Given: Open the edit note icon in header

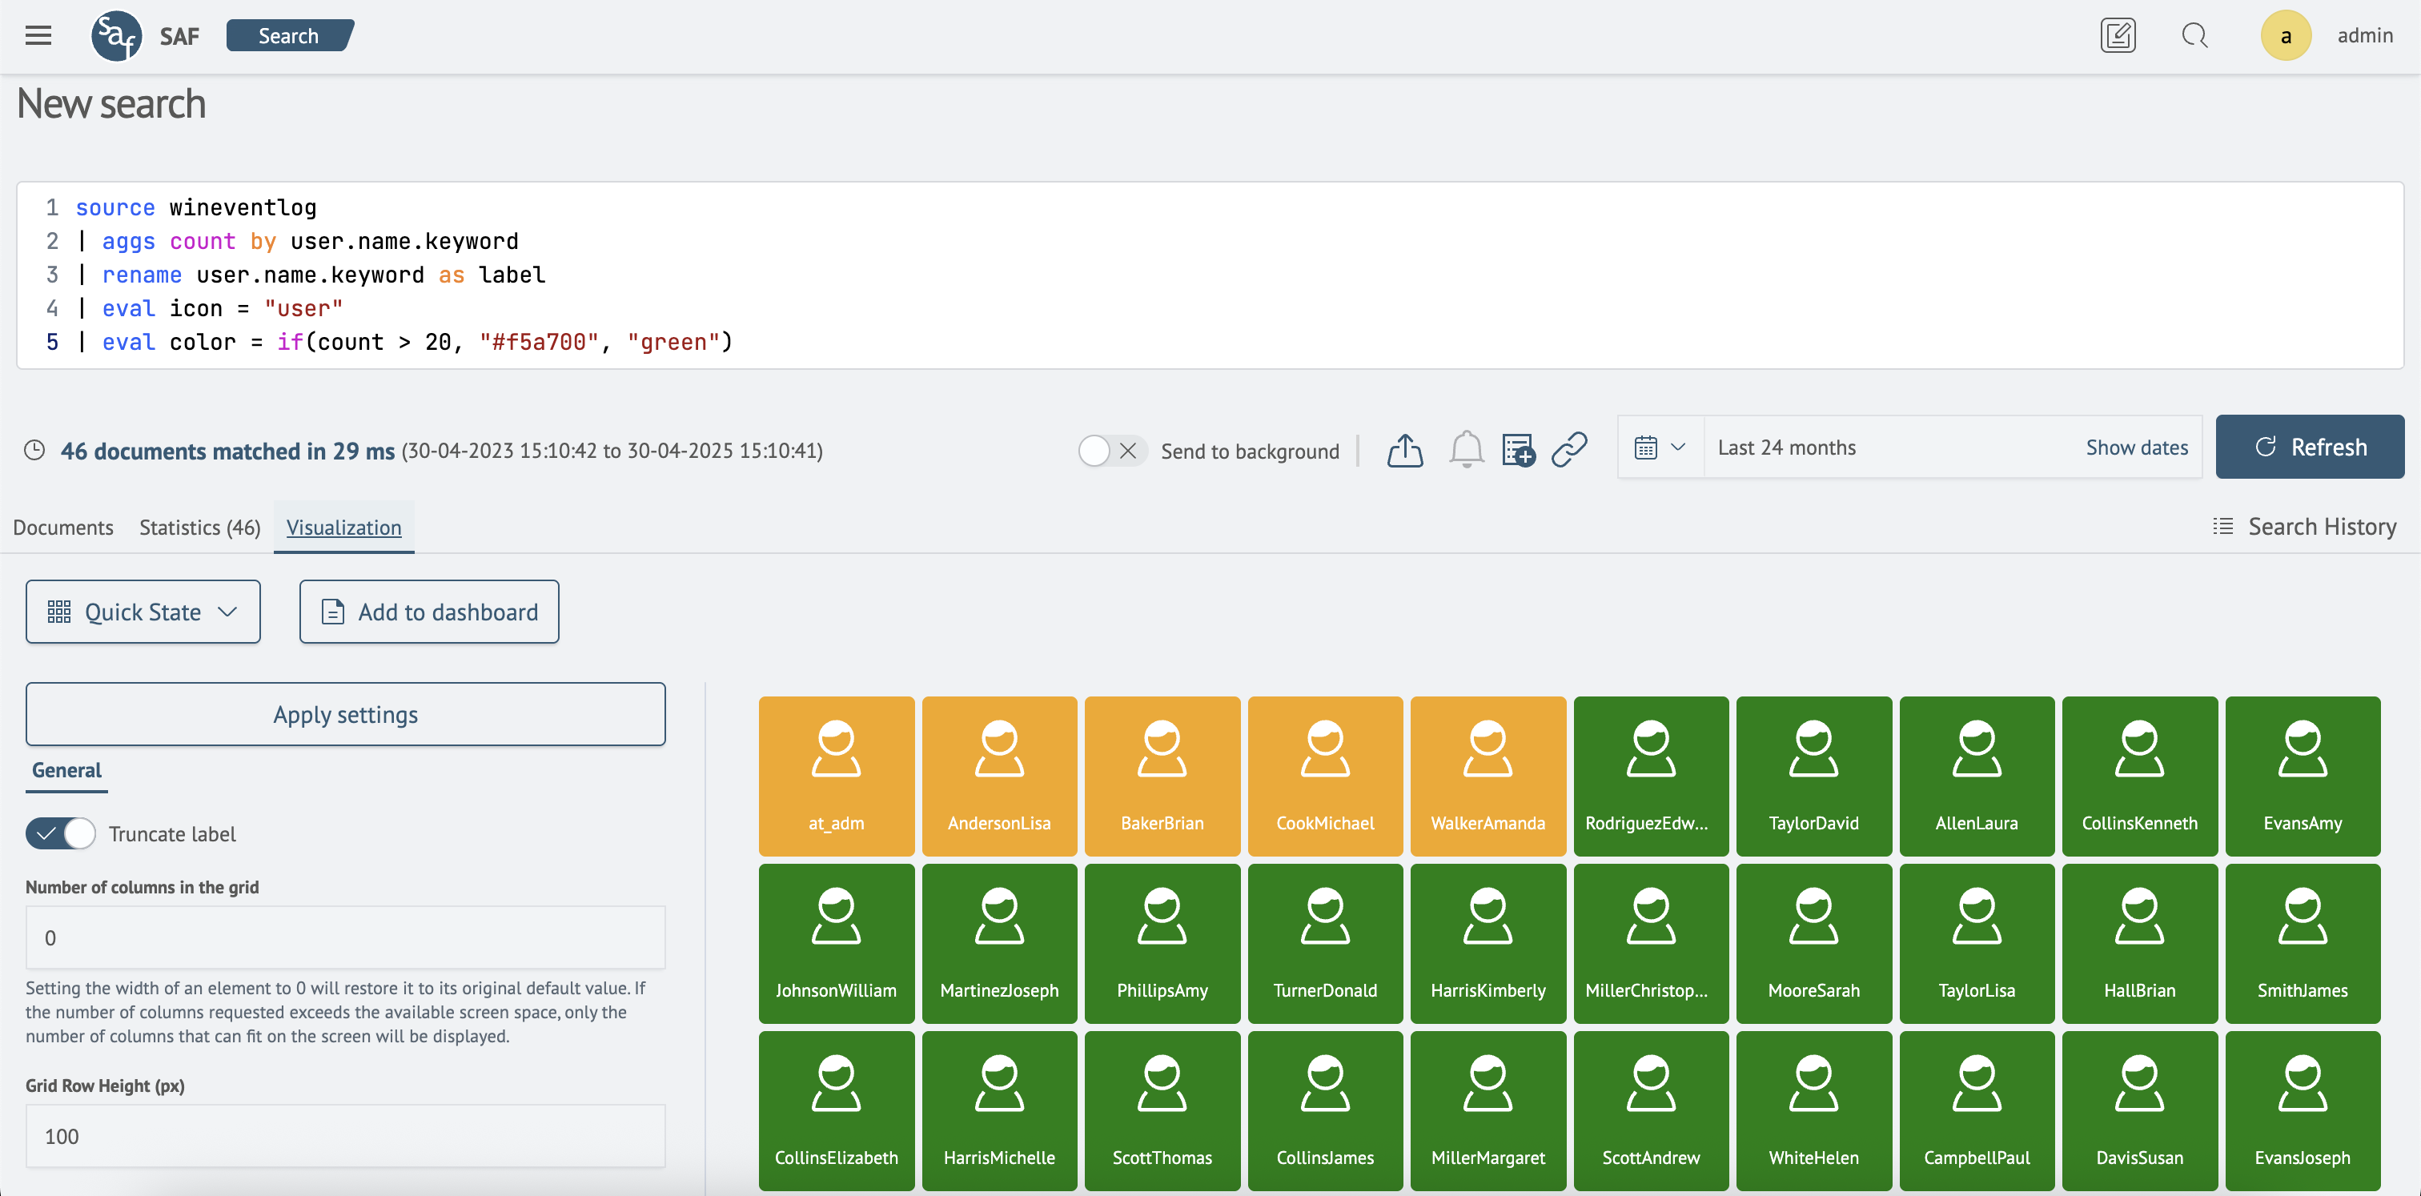Looking at the screenshot, I should tap(2118, 36).
